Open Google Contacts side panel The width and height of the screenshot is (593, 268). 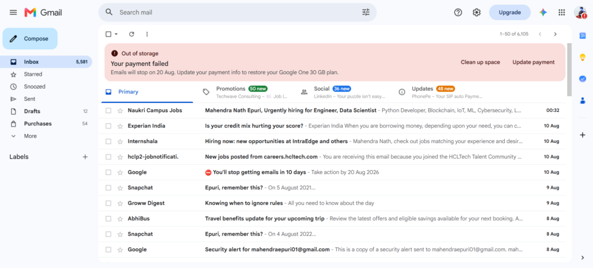point(583,100)
